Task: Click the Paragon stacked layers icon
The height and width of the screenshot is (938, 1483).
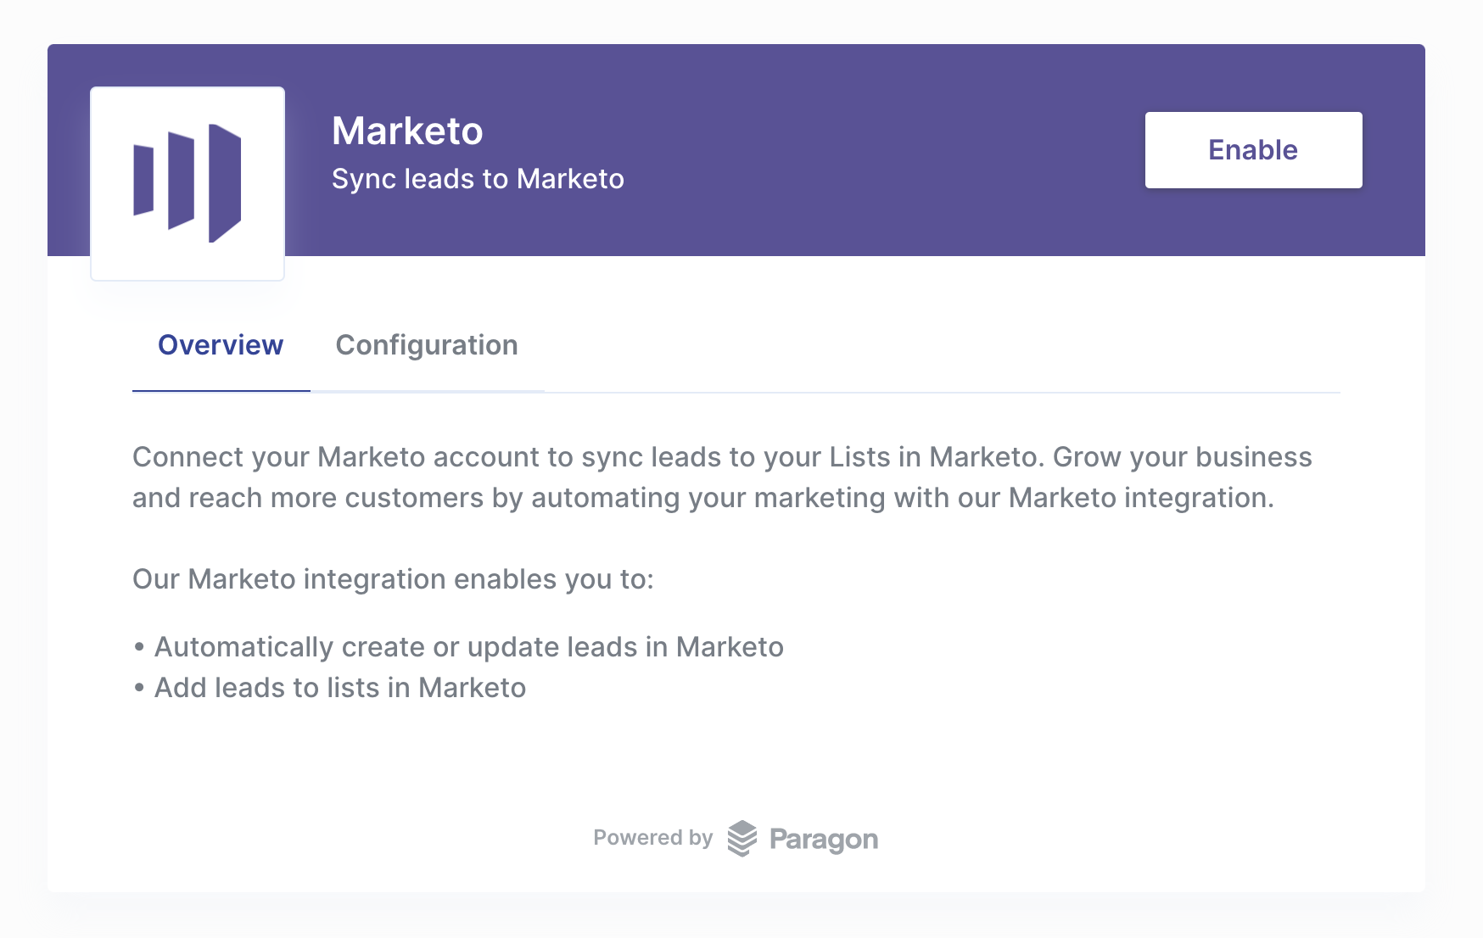Action: pyautogui.click(x=742, y=839)
